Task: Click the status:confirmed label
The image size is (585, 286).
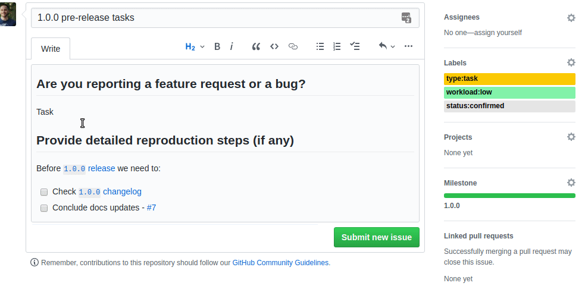Action: coord(509,106)
